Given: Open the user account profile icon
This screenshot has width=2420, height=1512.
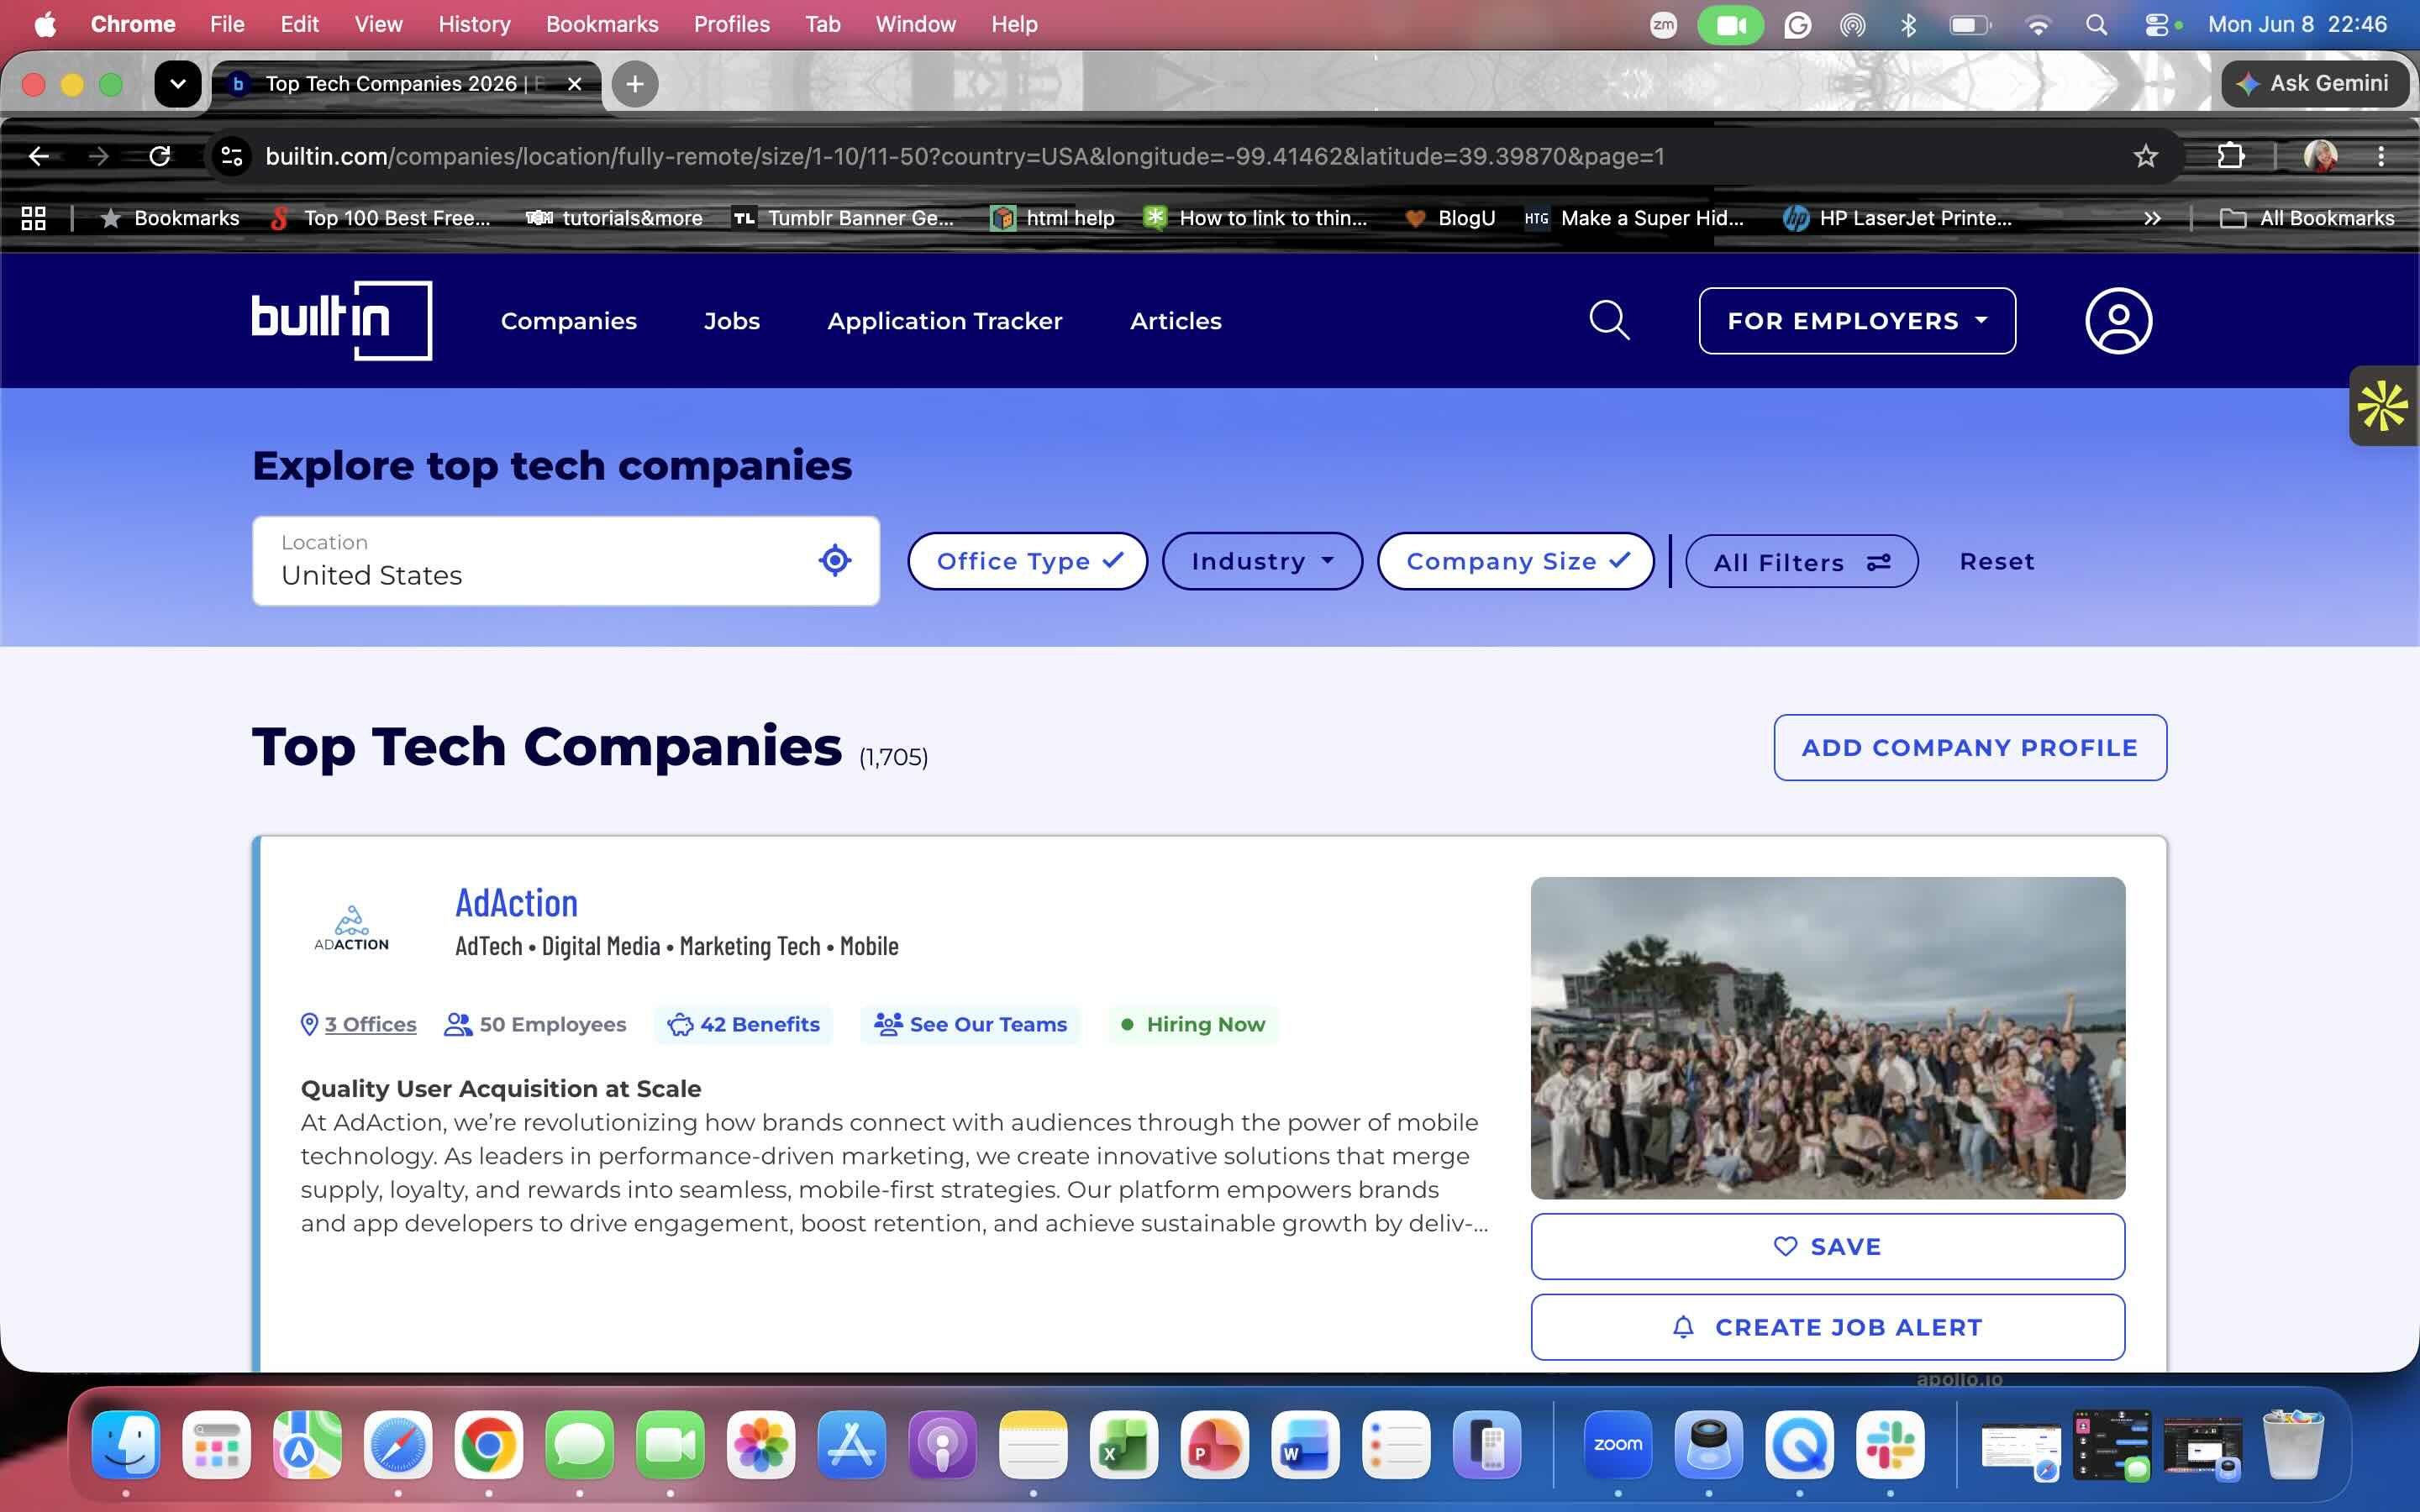Looking at the screenshot, I should click(x=2118, y=321).
